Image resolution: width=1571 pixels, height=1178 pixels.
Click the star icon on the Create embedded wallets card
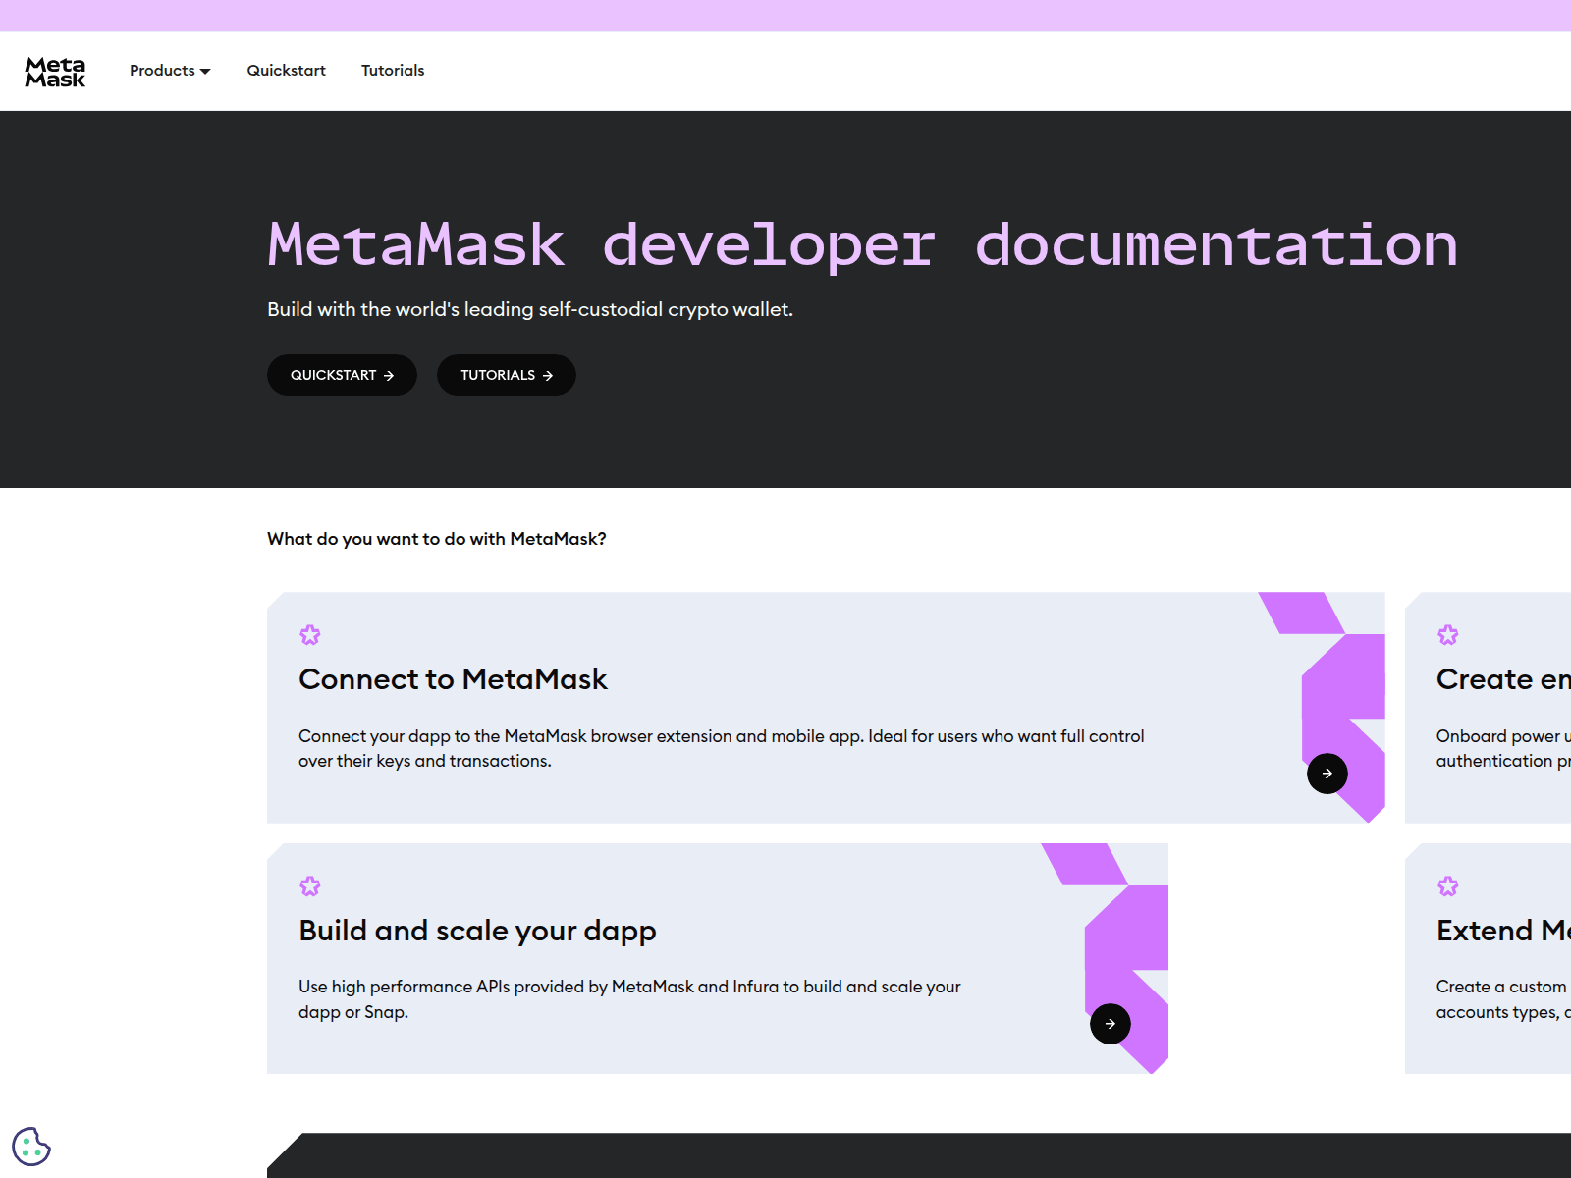(1448, 634)
